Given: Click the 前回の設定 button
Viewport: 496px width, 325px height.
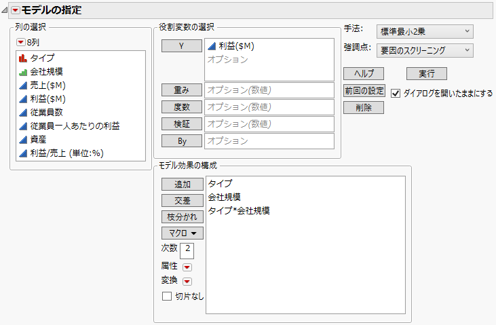Looking at the screenshot, I should point(364,91).
